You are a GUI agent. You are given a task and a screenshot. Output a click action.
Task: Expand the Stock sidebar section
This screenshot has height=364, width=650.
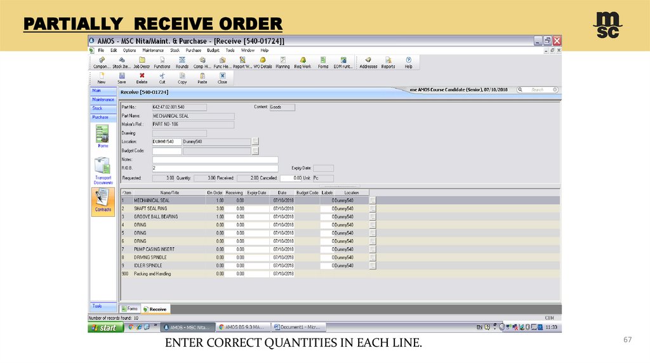click(103, 108)
